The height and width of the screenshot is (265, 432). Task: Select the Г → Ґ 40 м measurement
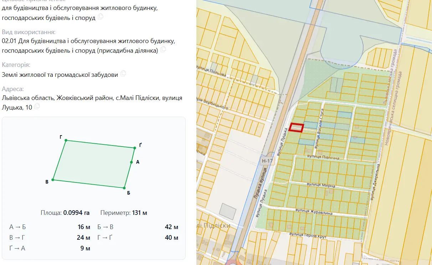(x=138, y=238)
